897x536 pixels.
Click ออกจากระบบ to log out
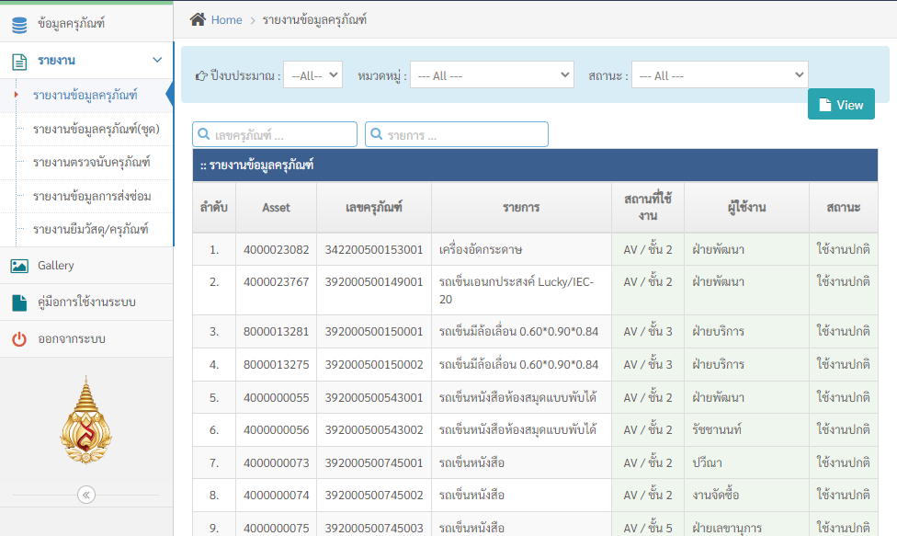pos(86,338)
